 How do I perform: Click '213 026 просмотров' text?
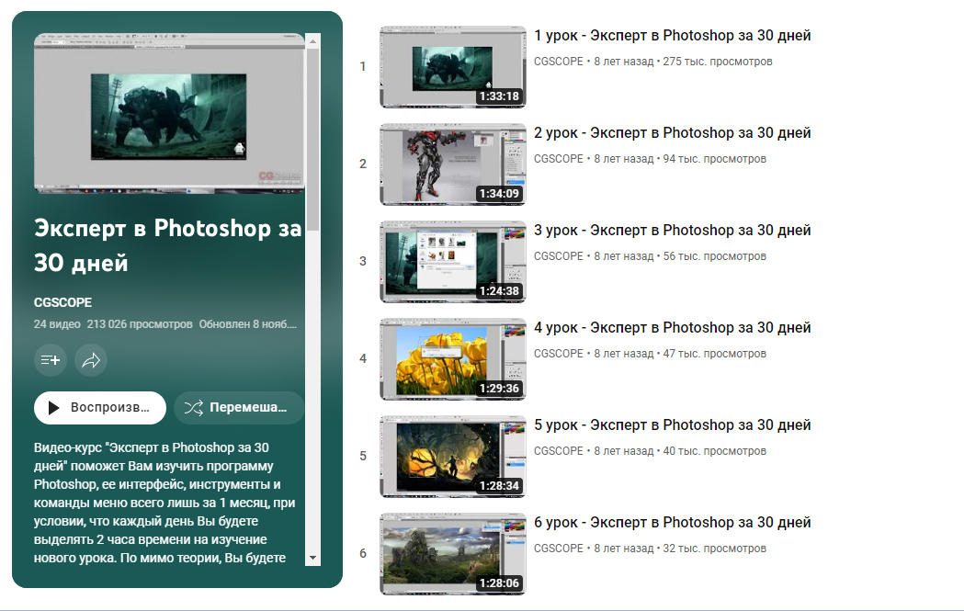(140, 324)
